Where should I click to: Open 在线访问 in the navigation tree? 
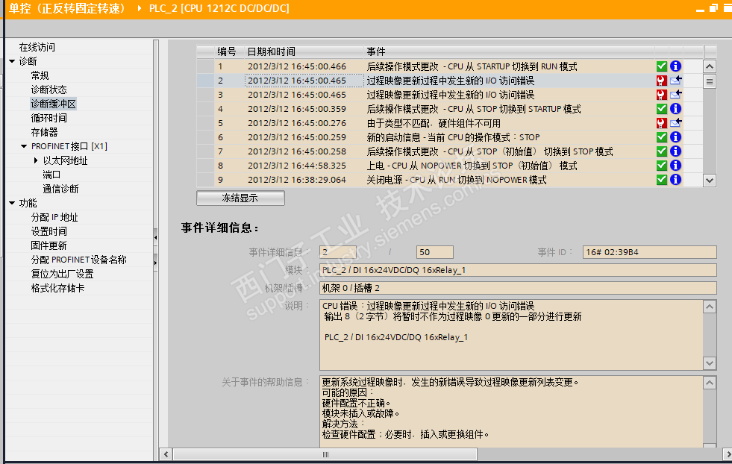point(37,47)
